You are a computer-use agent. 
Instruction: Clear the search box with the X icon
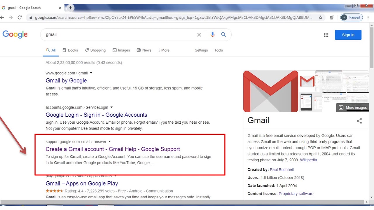(x=199, y=35)
